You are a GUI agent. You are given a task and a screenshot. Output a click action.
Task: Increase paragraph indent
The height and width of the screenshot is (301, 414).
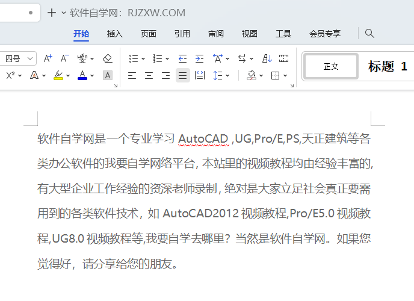pyautogui.click(x=199, y=58)
